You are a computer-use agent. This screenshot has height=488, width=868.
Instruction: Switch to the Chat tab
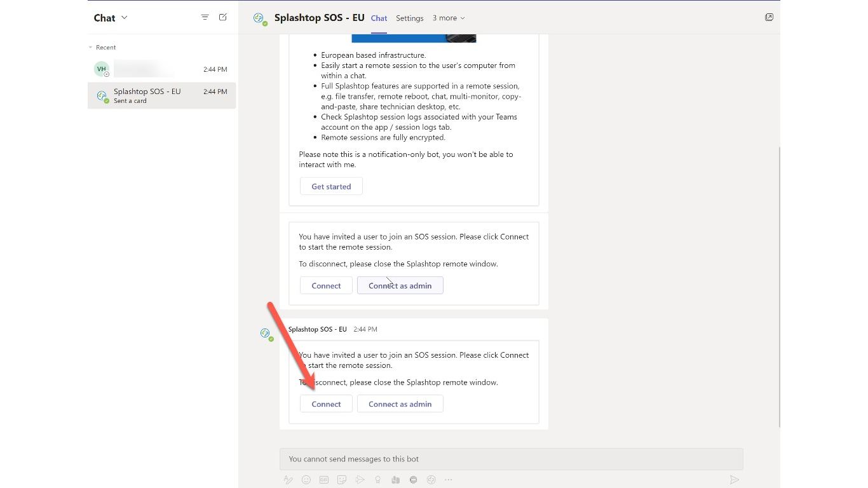[379, 18]
